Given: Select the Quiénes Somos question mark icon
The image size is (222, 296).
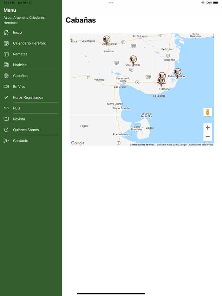Looking at the screenshot, I should coord(6,130).
